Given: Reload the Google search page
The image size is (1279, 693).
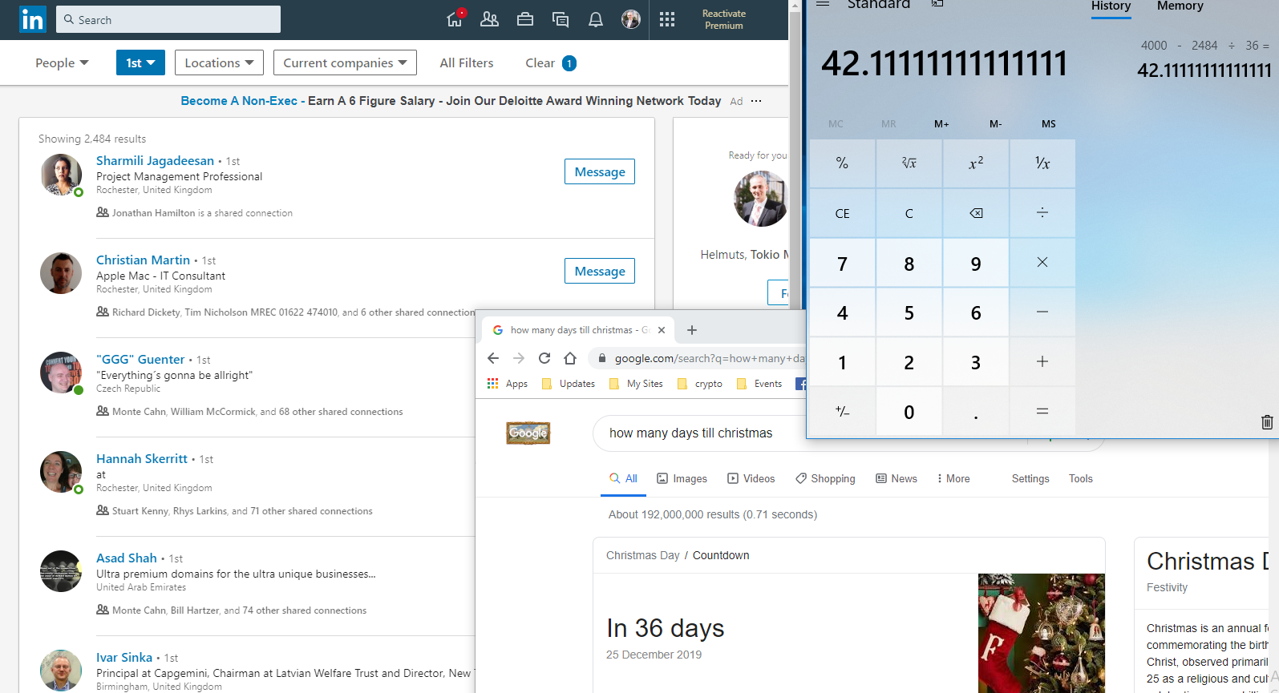Looking at the screenshot, I should pos(544,358).
